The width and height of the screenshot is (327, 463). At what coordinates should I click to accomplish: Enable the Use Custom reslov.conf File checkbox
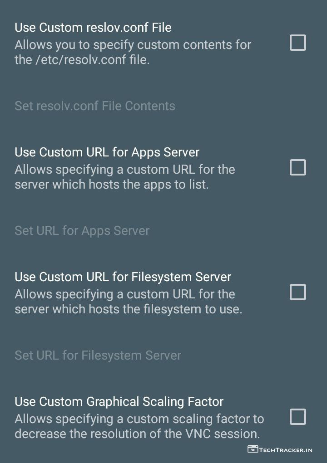pos(298,43)
